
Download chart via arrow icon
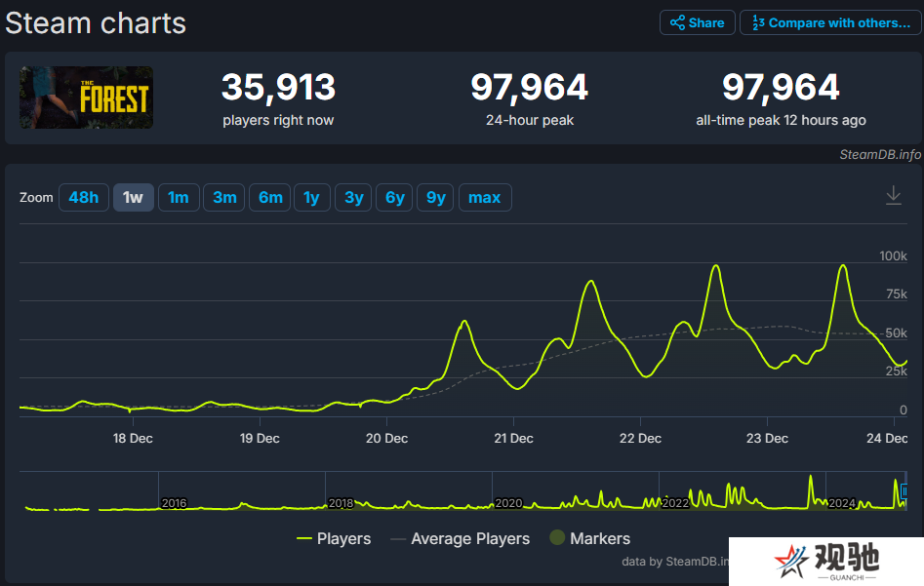click(x=894, y=196)
